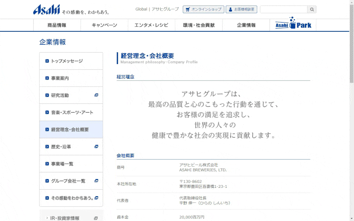Click the 代表者 row label
Screen dimensions: 354x221
point(123,201)
